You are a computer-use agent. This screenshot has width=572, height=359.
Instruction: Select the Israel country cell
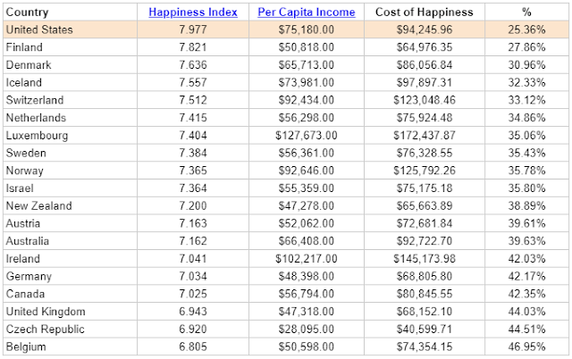tap(70, 188)
